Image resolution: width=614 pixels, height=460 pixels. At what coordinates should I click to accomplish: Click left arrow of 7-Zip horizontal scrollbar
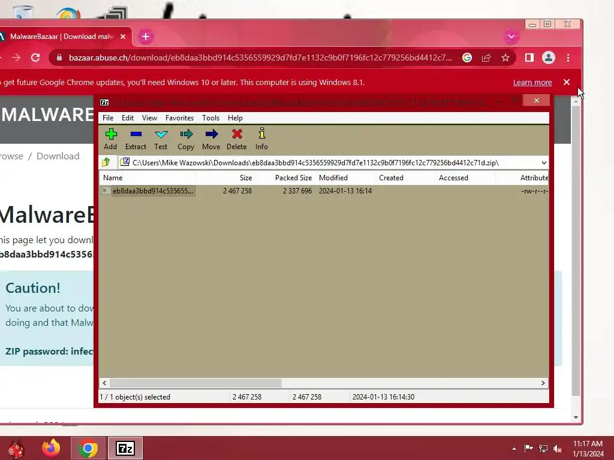(x=104, y=383)
